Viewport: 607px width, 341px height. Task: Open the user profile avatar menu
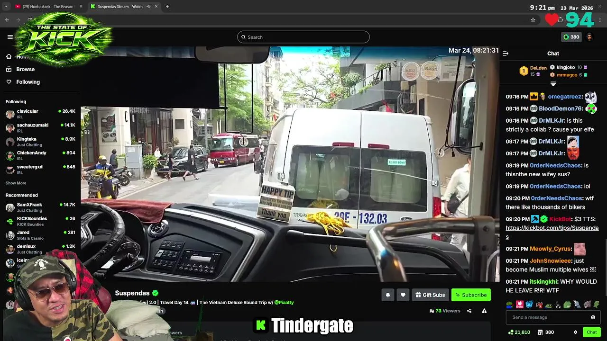(589, 37)
